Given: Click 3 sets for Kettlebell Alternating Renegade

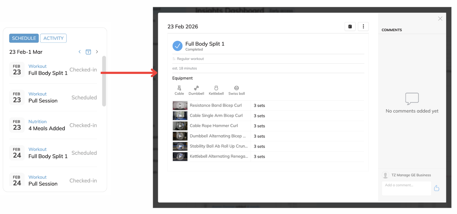Looking at the screenshot, I should (x=259, y=157).
